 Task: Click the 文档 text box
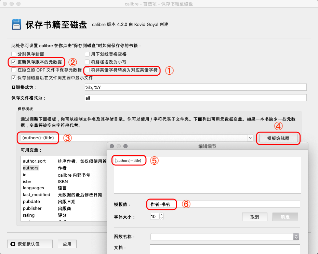coord(225,249)
